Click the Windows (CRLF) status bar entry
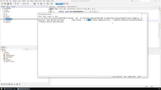 tap(132, 77)
